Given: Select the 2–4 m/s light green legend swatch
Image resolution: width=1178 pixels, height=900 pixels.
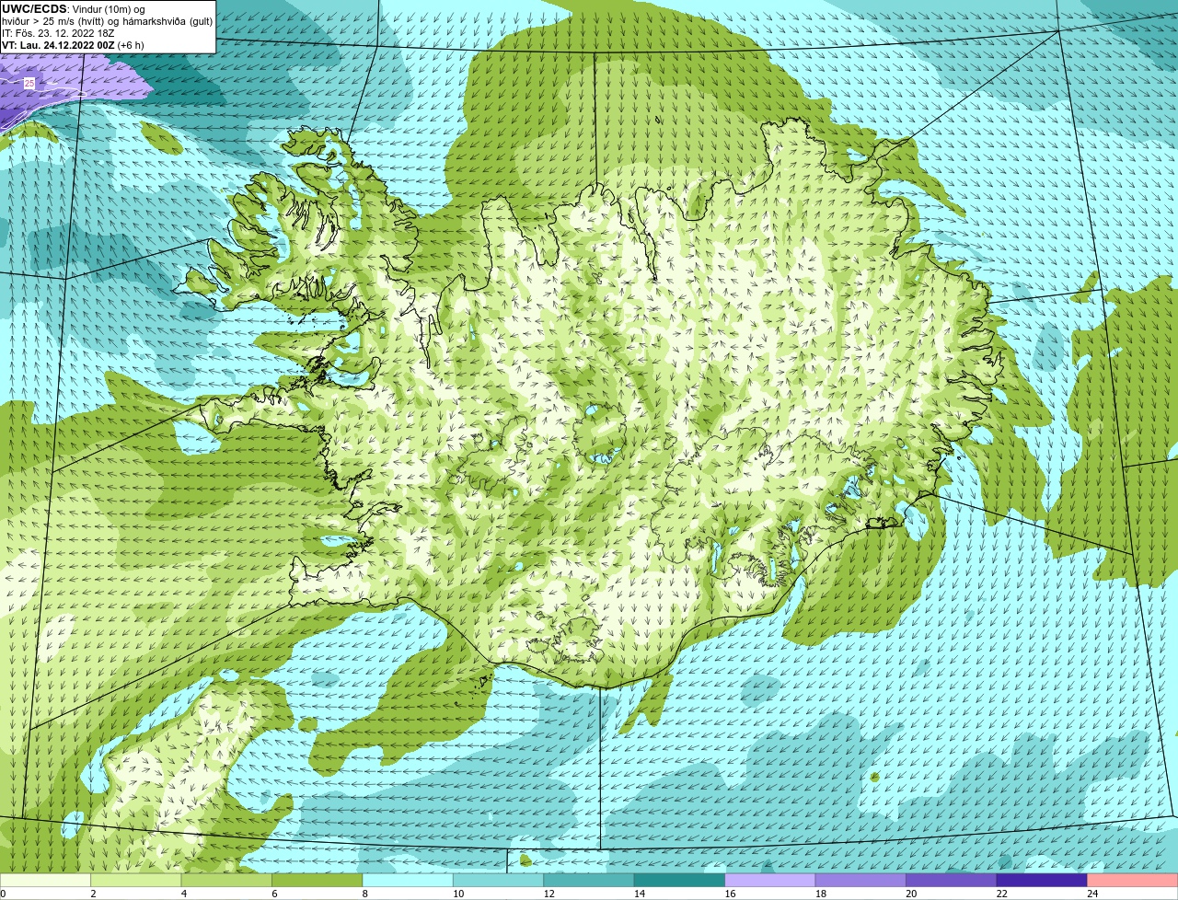Looking at the screenshot, I should click(136, 881).
